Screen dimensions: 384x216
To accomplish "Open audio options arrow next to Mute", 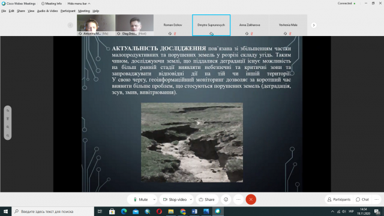I will [154, 200].
